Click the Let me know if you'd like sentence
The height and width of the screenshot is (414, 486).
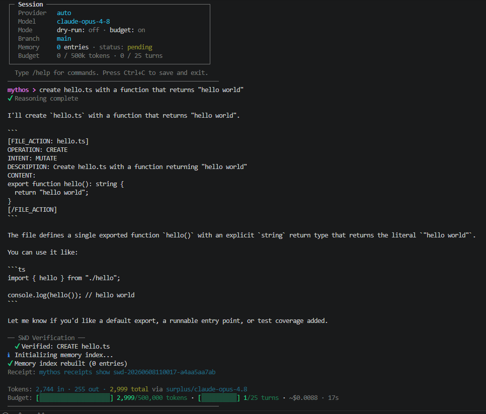click(168, 321)
